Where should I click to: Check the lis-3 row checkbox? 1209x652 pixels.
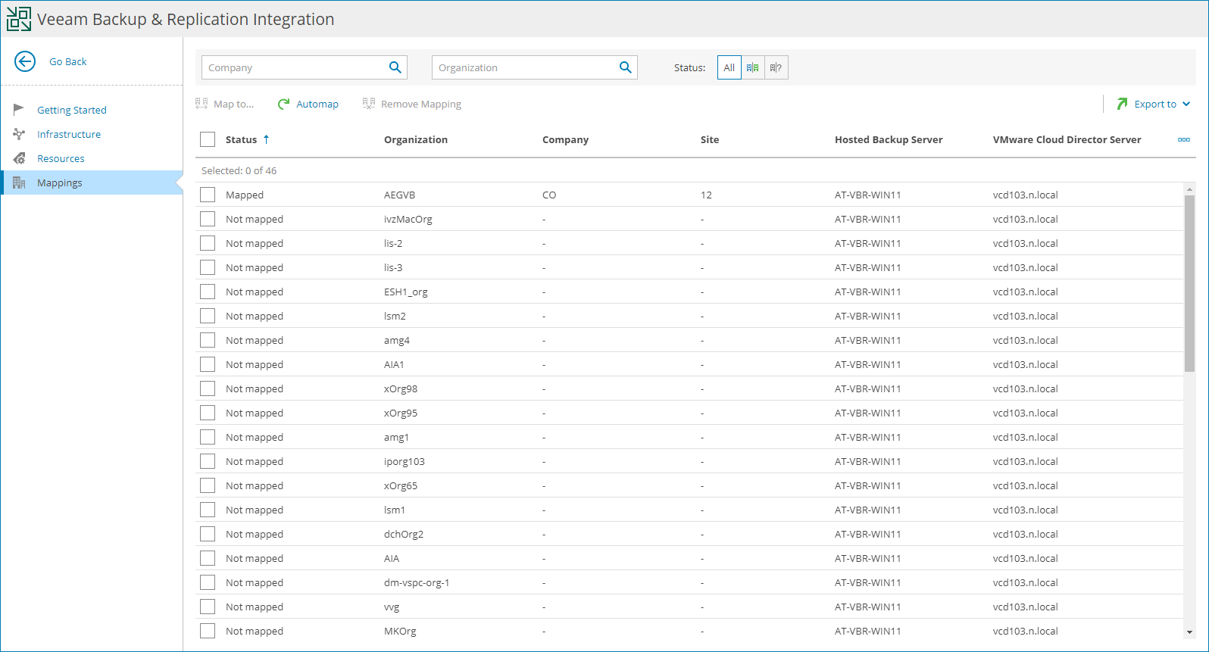click(208, 267)
